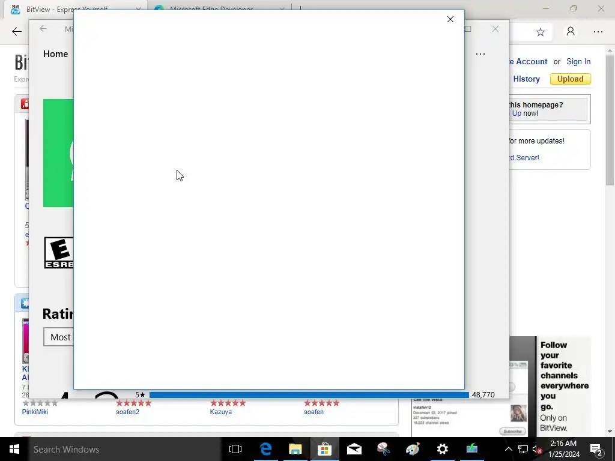This screenshot has height=461, width=615.
Task: Open the Windows Start menu
Action: (14, 449)
